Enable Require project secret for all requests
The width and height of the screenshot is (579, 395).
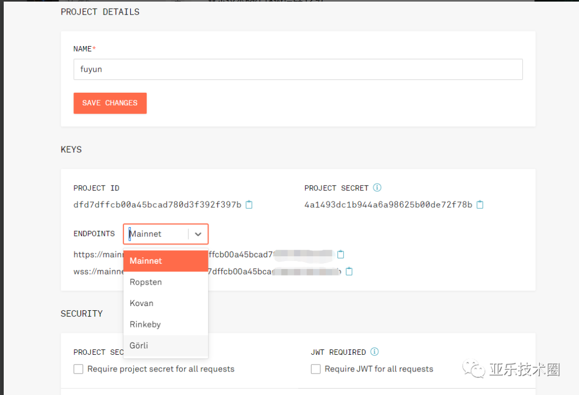79,369
